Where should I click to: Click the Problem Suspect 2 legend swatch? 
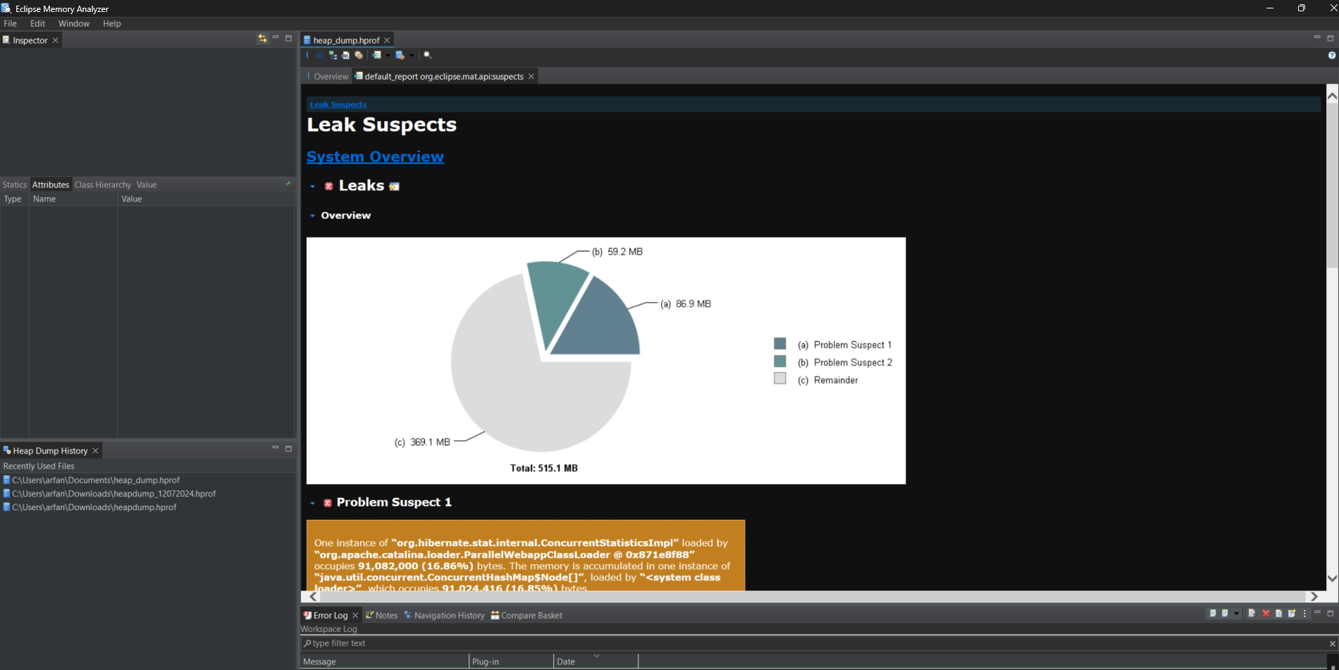click(779, 361)
